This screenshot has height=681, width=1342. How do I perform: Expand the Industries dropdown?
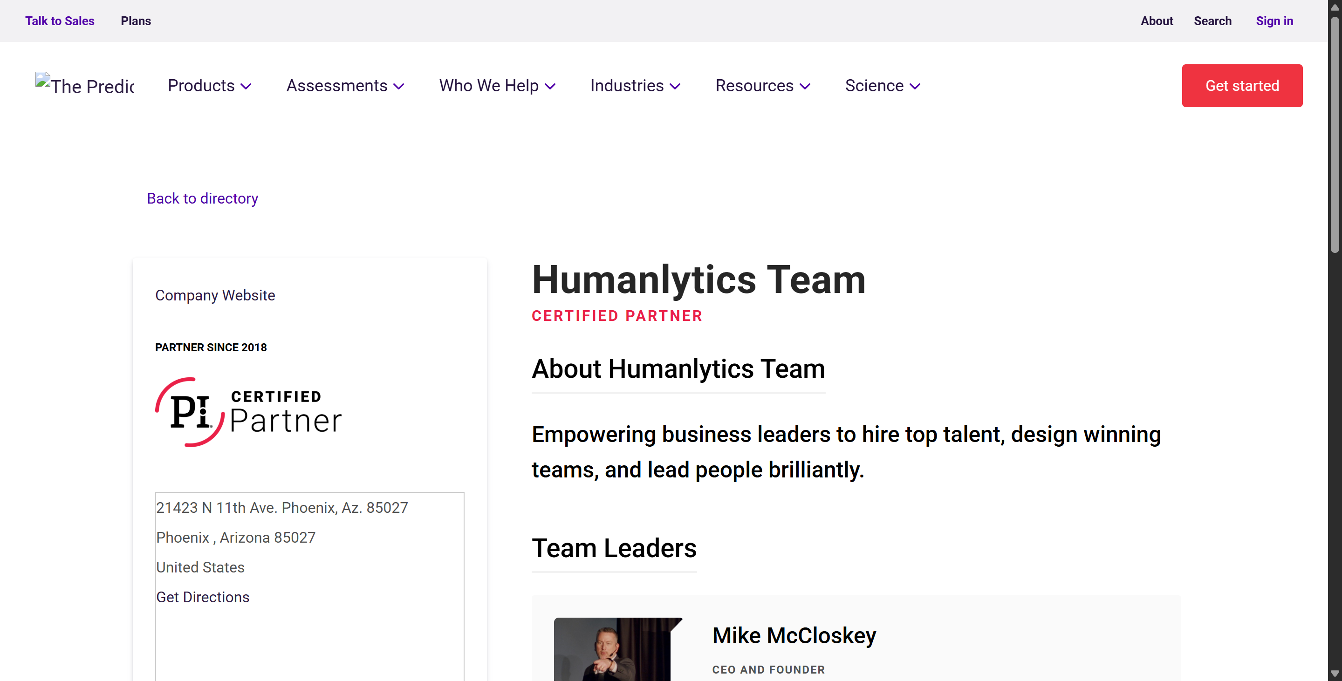click(635, 85)
